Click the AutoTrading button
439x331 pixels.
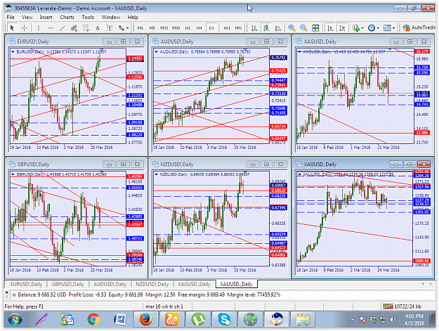[x=419, y=27]
